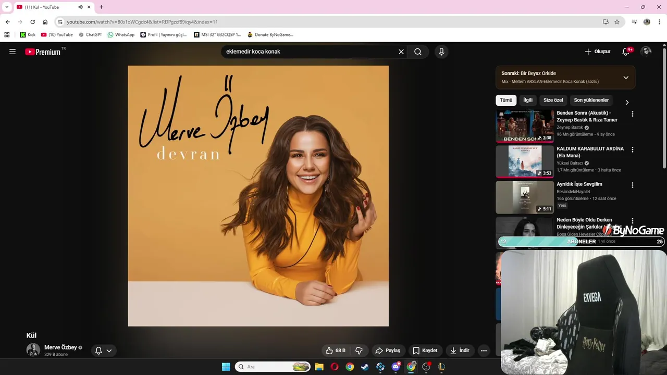667x375 pixels.
Task: Open KALDUM KARABULUT ARDİNA video thumbnail
Action: click(525, 161)
